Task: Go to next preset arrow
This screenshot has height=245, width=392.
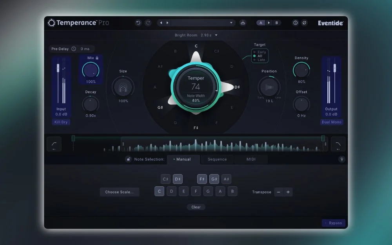Action: pos(167,23)
